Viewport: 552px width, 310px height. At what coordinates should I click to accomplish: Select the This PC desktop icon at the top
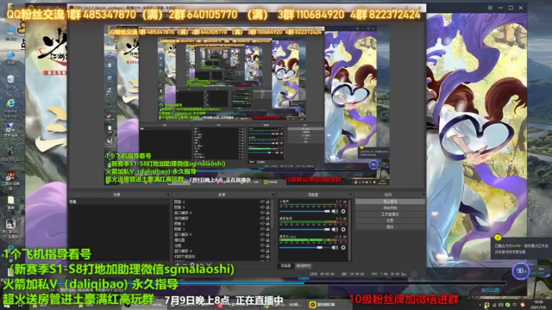coord(10,33)
